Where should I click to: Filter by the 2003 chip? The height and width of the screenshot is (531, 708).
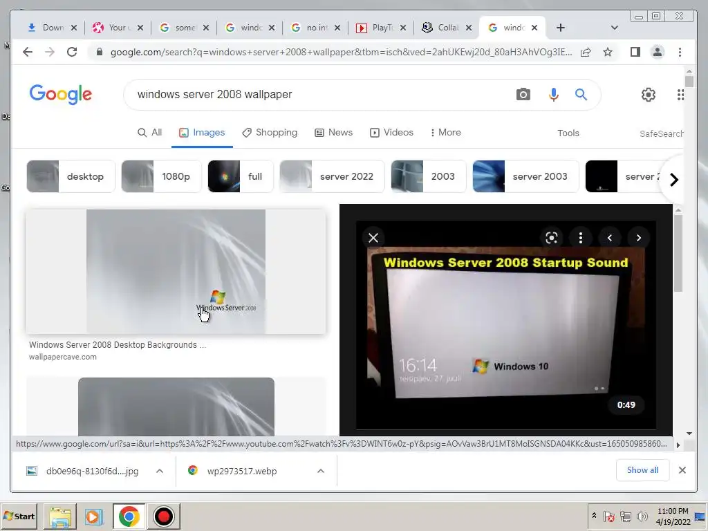[x=429, y=176]
